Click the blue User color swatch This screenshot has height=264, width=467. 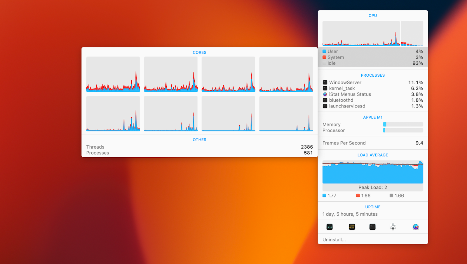[x=324, y=52]
